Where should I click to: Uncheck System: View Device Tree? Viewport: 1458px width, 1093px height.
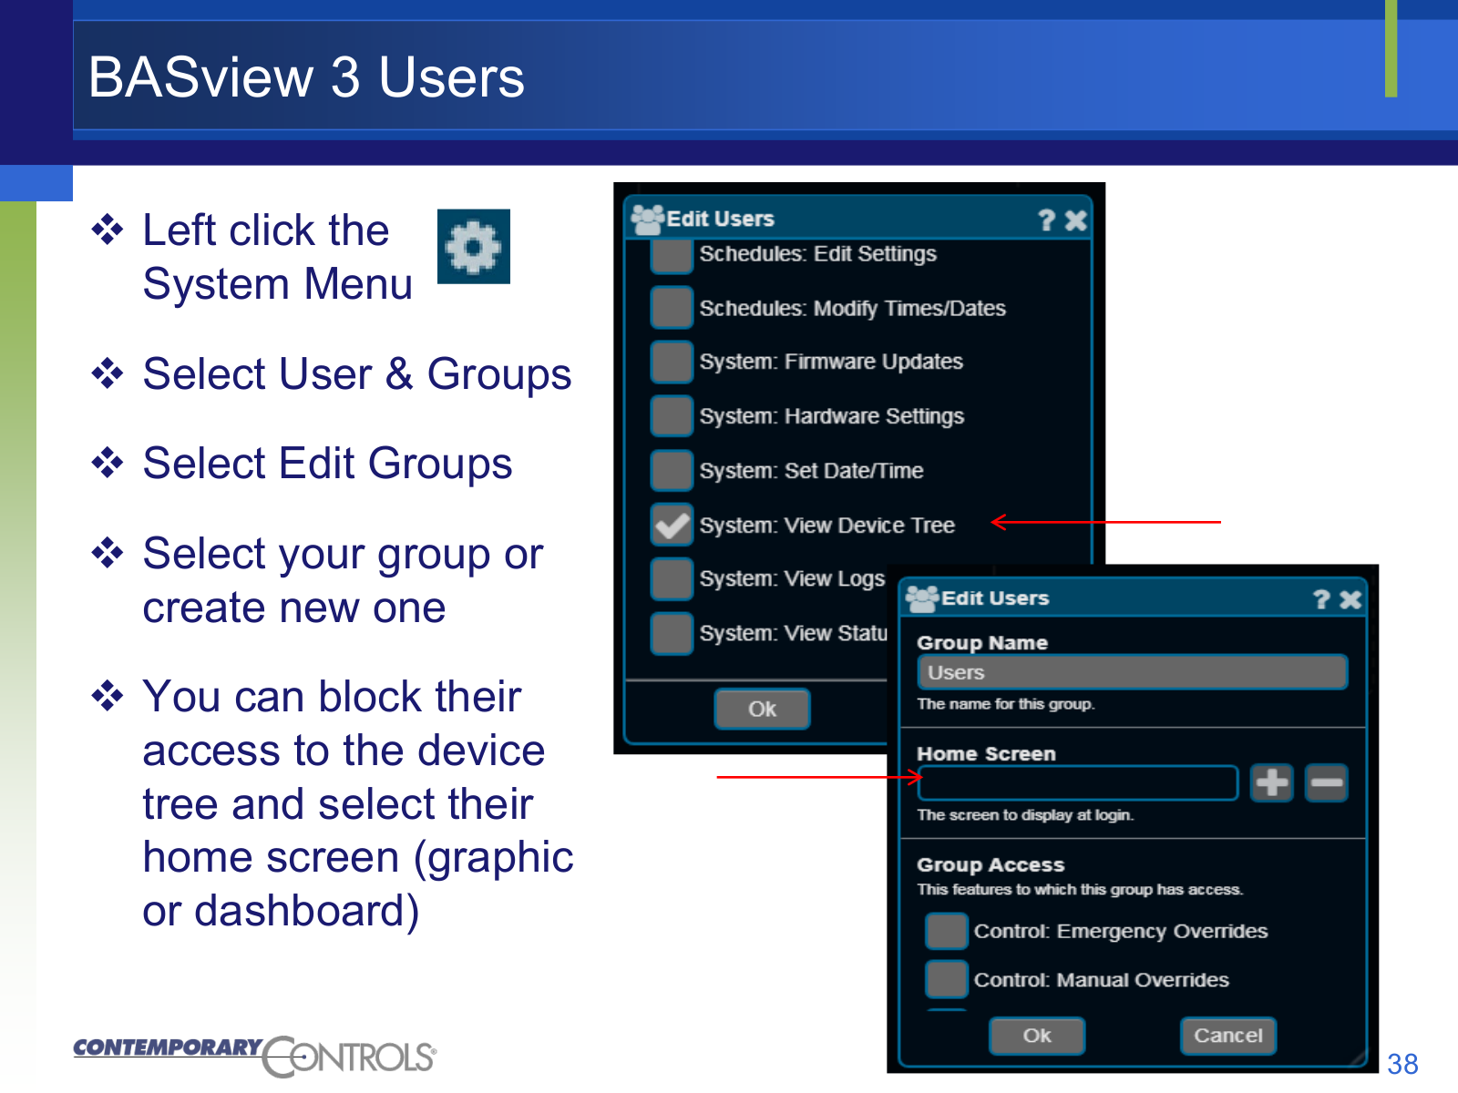(x=673, y=525)
